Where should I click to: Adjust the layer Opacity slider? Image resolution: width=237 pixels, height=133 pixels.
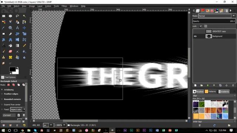coord(214,21)
